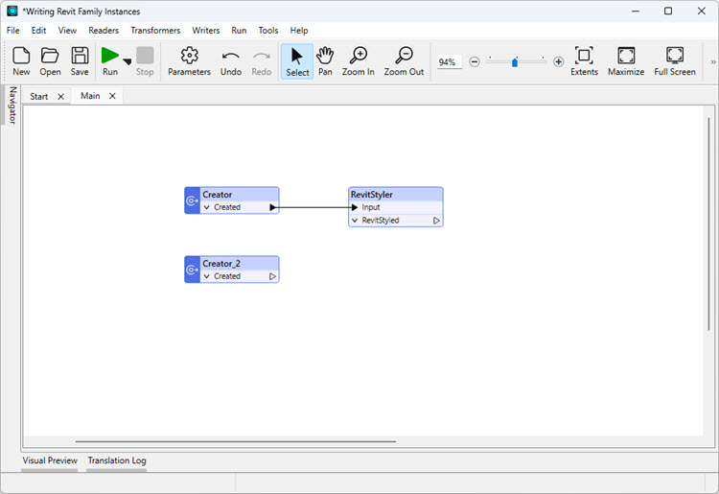Open the Help menu
Screen dimensions: 719x494
tap(299, 31)
